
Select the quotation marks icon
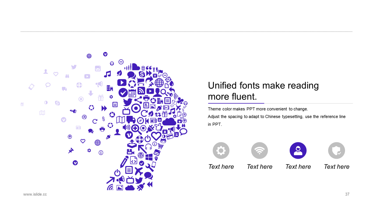point(149,68)
